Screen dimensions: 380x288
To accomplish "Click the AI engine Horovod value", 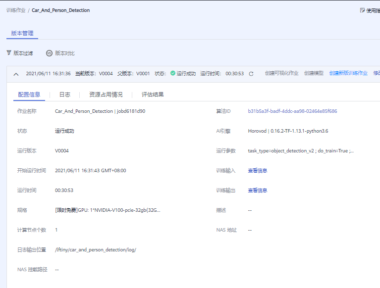I will pos(288,131).
